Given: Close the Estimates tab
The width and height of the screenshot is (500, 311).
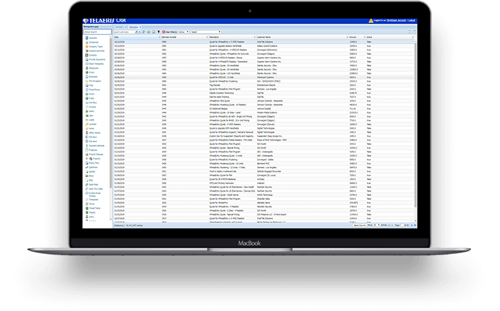Looking at the screenshot, I should (x=140, y=27).
